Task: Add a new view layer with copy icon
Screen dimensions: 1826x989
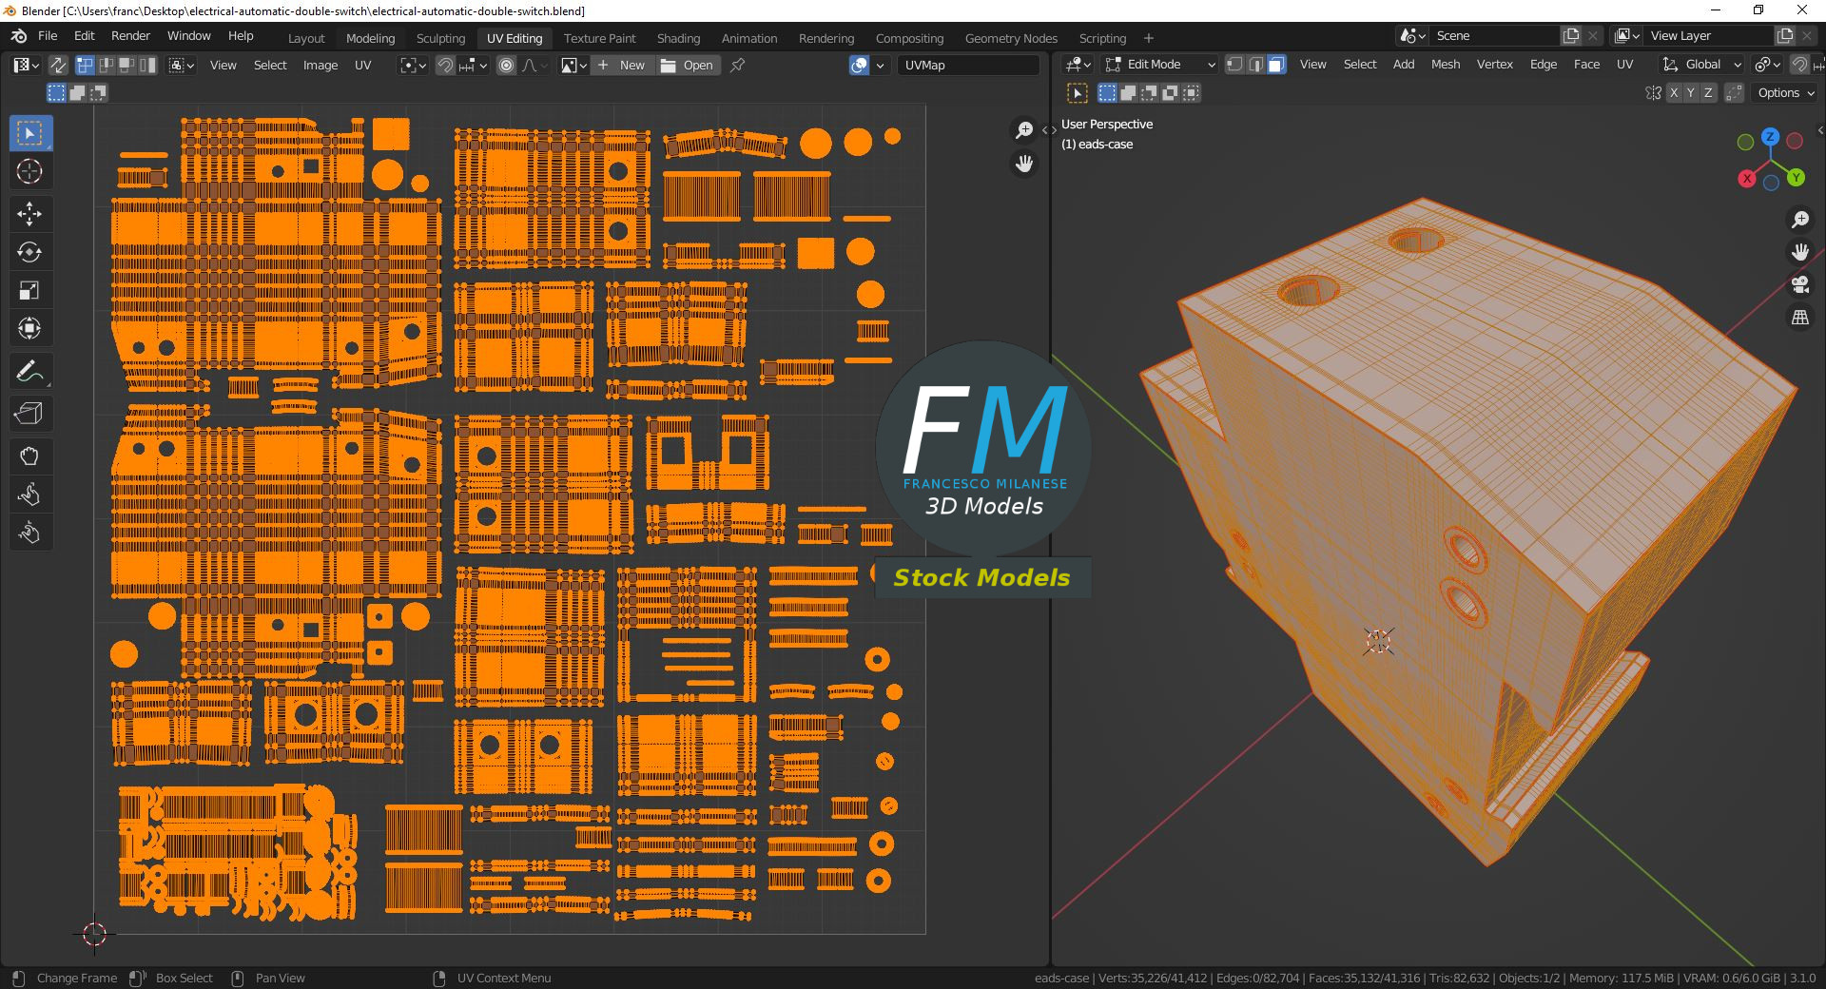Action: tap(1784, 36)
